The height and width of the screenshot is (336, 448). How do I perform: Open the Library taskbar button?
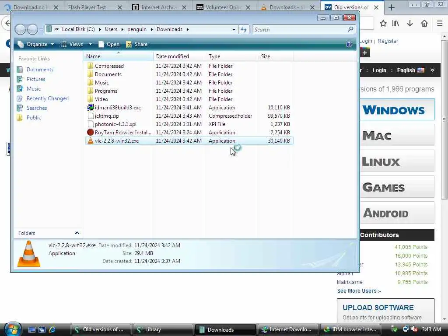163,329
